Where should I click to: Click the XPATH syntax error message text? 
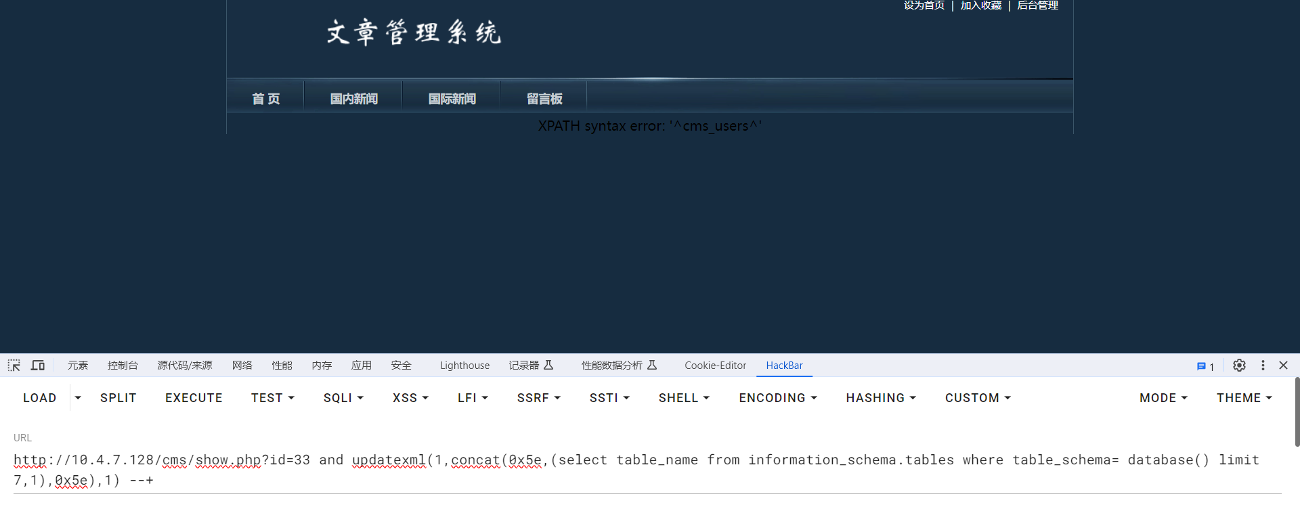[650, 126]
